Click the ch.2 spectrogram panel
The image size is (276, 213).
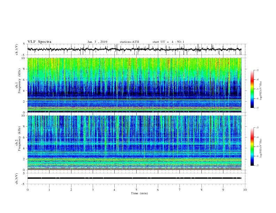click(135, 143)
